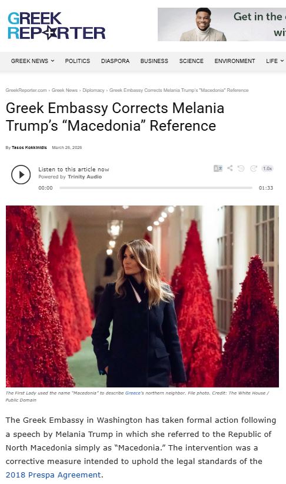The width and height of the screenshot is (286, 484).
Task: Skip forward with the audio forward icon
Action: 254,168
